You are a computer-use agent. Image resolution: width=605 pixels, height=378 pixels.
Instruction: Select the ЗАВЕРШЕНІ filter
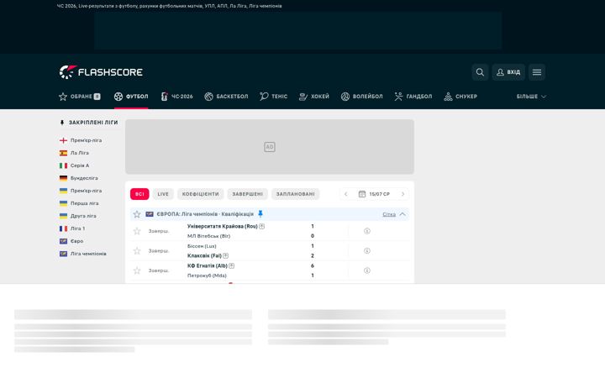(247, 194)
